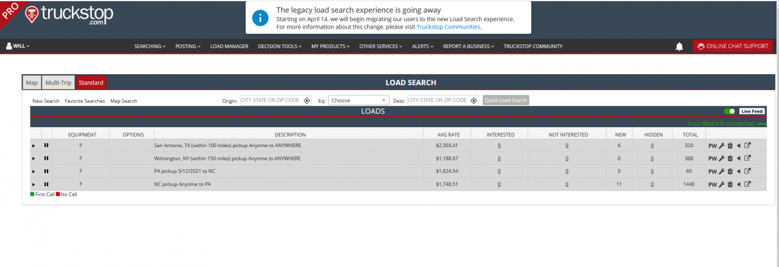Pause the NC to PA search
Screen dimensions: 779x267
point(46,184)
